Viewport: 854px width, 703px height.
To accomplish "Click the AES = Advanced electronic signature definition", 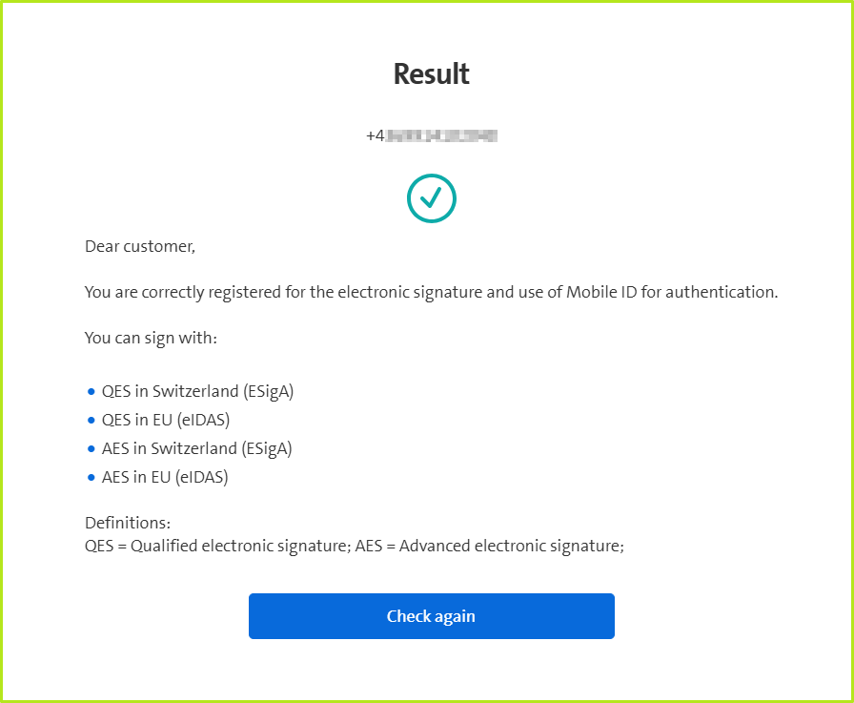I will point(490,547).
